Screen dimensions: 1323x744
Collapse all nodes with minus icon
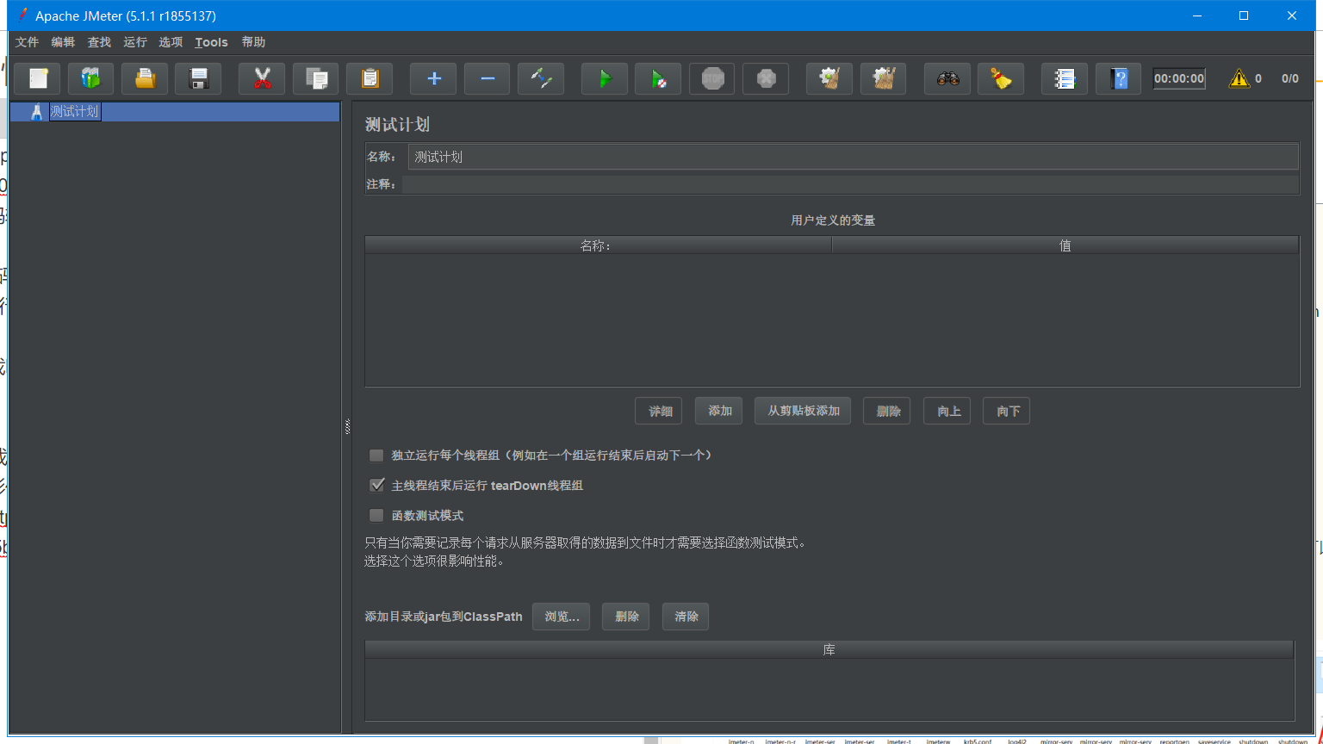(488, 78)
